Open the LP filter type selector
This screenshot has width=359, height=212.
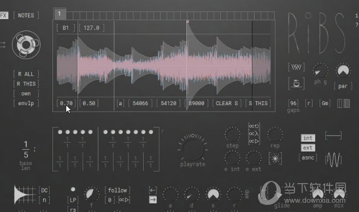[x=73, y=200]
